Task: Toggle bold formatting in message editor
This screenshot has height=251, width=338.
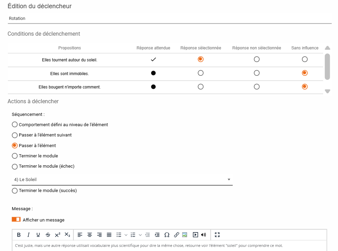Action: point(19,235)
